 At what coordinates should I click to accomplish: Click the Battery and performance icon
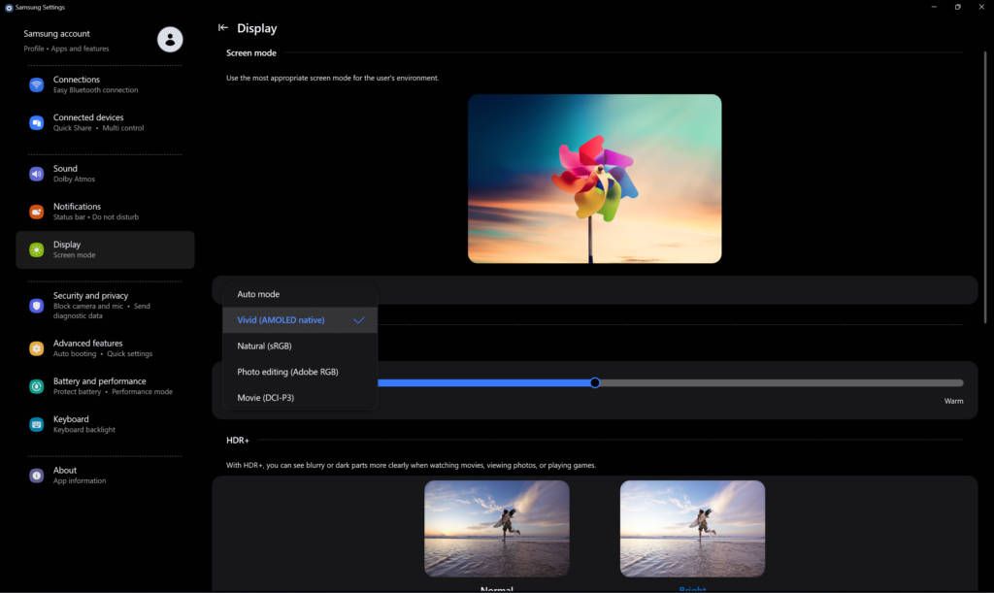click(37, 386)
